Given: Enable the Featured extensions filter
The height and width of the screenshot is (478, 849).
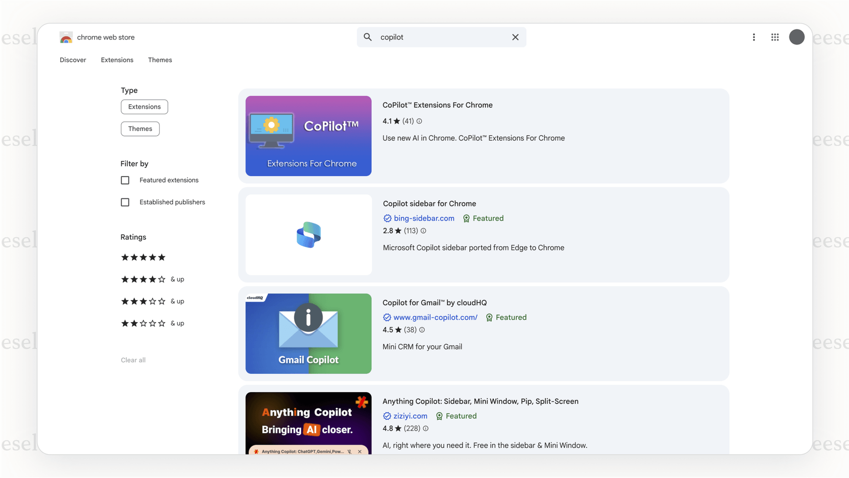Looking at the screenshot, I should 125,180.
